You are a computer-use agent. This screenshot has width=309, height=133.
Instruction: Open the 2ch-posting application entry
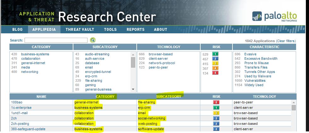(20, 124)
